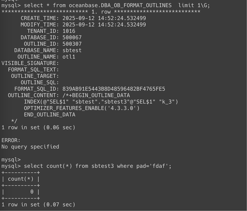Click the OPTIMIZER_FEATURES_ENABLE line
The image size is (247, 211).
coord(82,108)
